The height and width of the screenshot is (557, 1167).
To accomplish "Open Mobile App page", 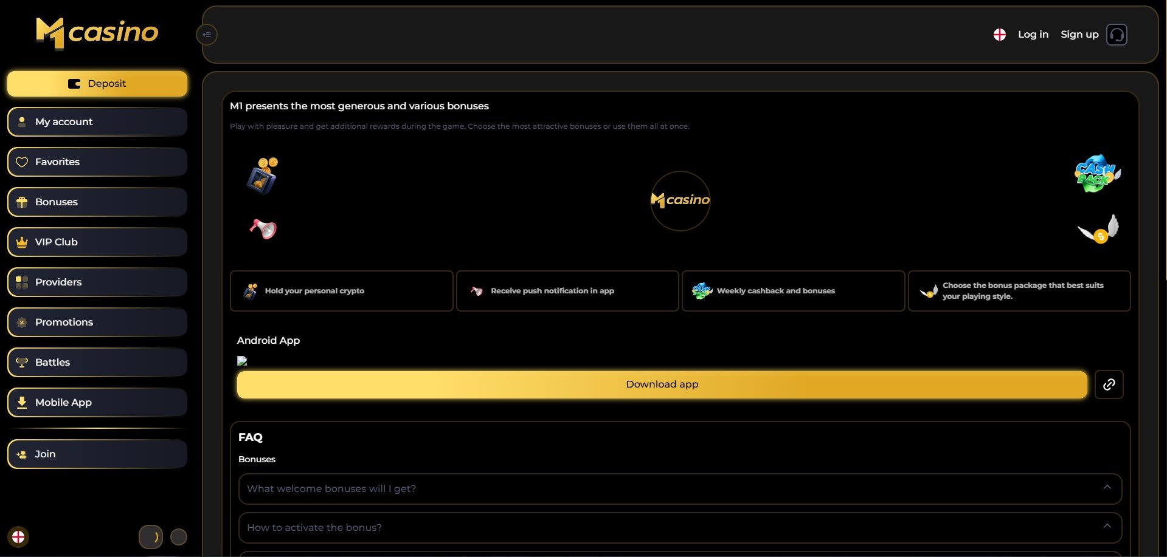I will click(x=97, y=403).
